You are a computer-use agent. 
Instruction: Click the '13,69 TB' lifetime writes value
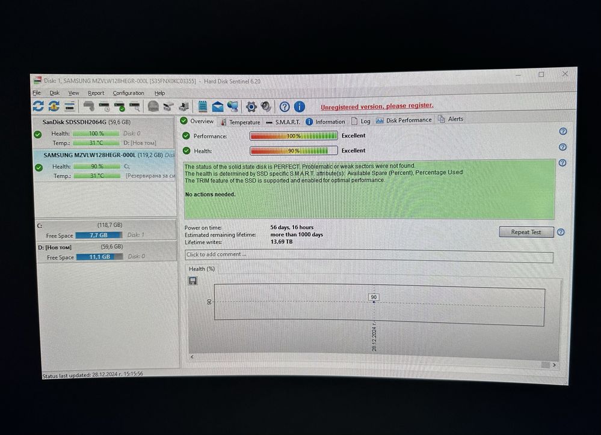coord(282,242)
